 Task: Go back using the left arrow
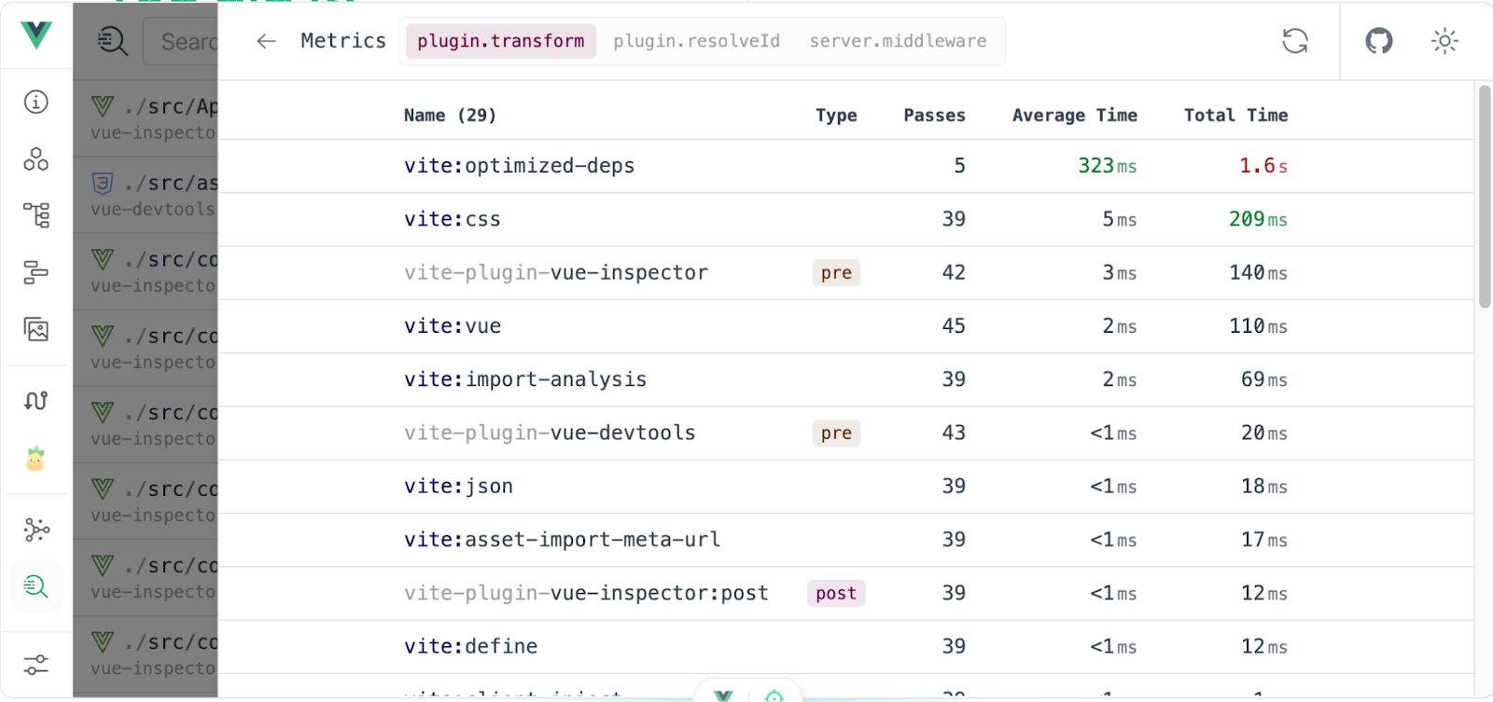click(x=266, y=41)
